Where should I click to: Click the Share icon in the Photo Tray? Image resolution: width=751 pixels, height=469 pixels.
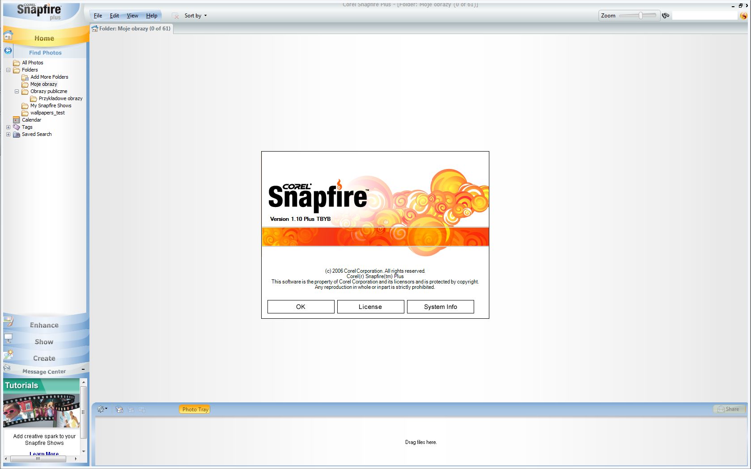[x=721, y=409]
